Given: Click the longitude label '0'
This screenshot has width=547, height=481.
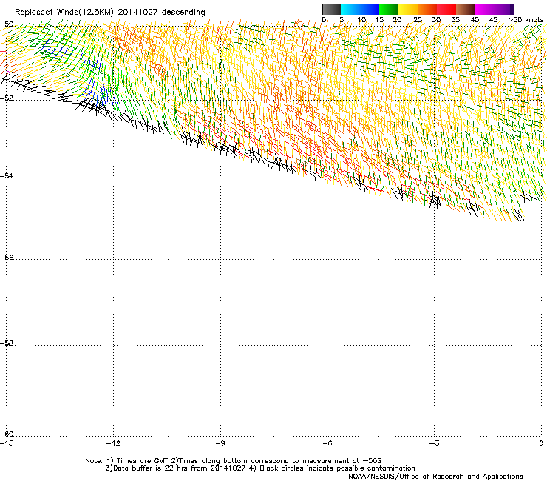Looking at the screenshot, I should coord(541,443).
